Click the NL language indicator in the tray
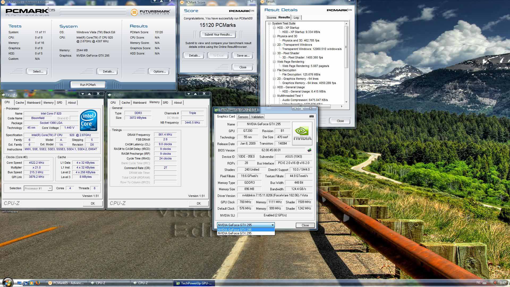510x287 pixels. [478, 283]
